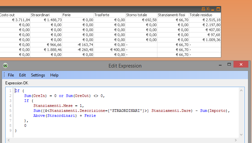Minimize the pivot table chart object
Screen dimensions: 252x143
click(213, 9)
